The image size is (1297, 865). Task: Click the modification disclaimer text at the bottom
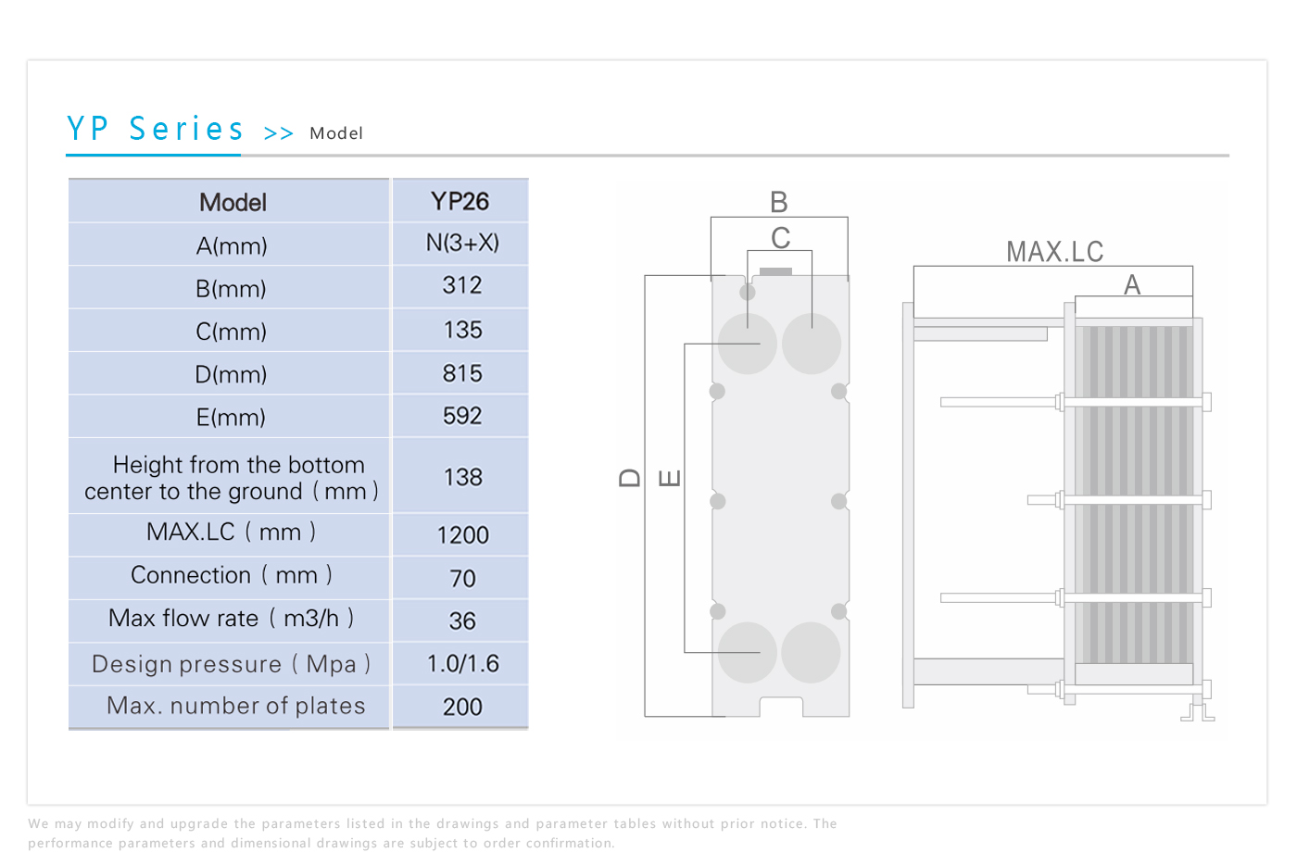432,833
